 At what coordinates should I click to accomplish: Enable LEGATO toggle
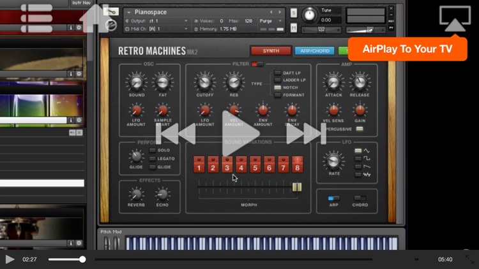(152, 159)
